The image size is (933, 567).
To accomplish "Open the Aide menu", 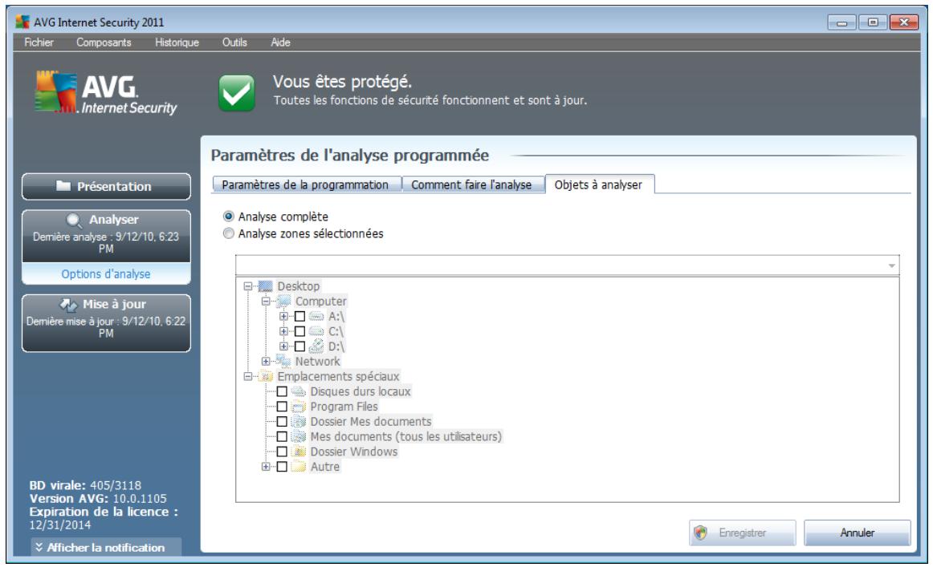I will pyautogui.click(x=280, y=43).
